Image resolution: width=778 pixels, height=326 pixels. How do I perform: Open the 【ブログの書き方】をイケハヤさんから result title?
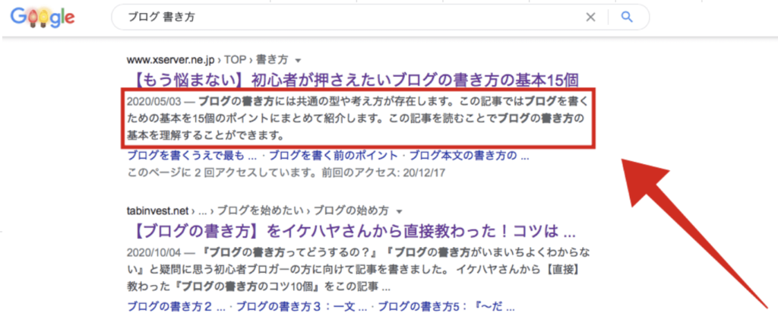[351, 230]
